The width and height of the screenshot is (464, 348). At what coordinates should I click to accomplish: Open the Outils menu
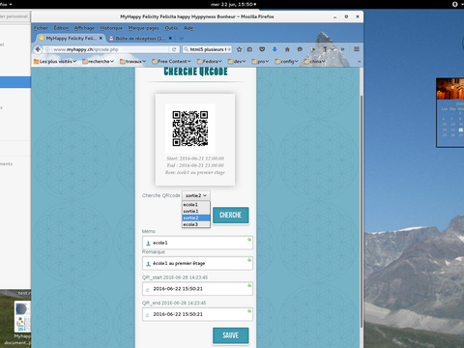coord(171,28)
